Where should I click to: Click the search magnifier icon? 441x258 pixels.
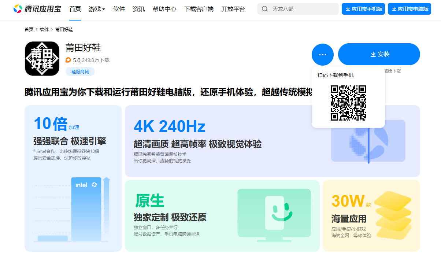[264, 9]
